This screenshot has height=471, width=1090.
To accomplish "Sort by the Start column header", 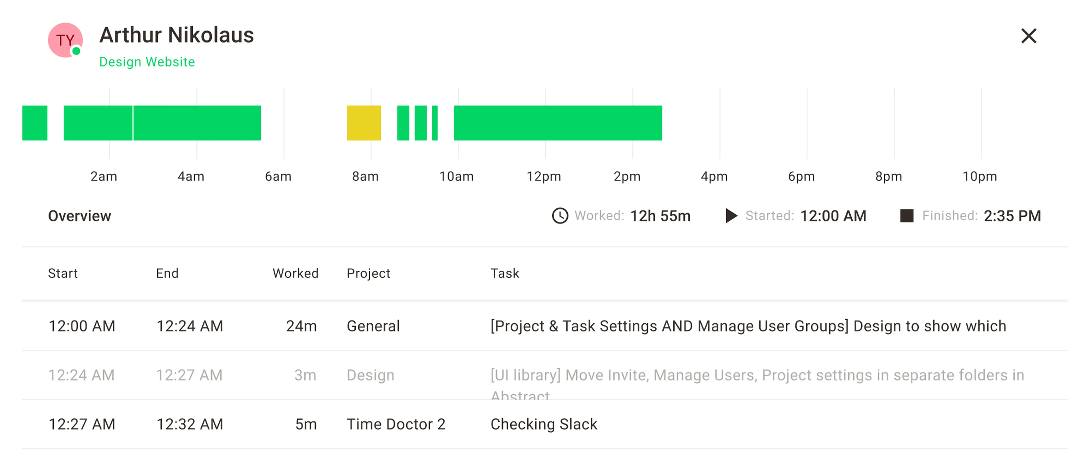I will [63, 273].
